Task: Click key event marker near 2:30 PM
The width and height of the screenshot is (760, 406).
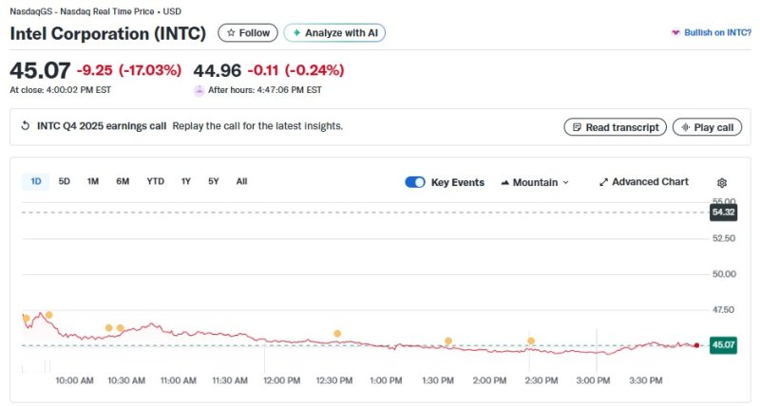Action: coord(531,341)
